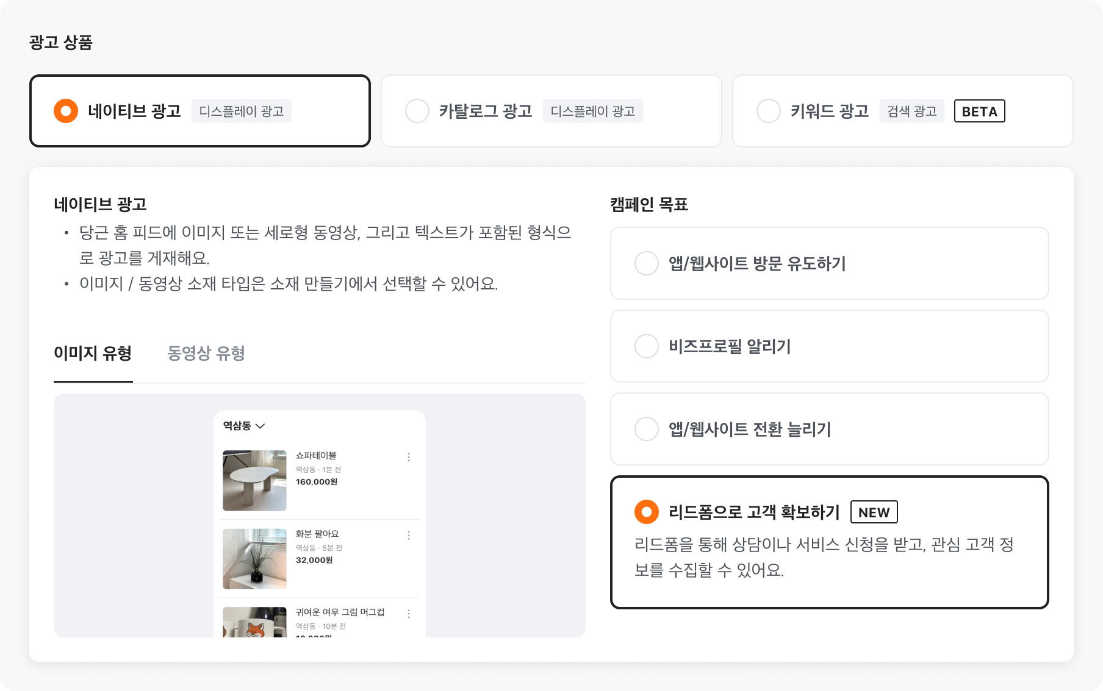Select 앱/웹사이트 방문 유도하기 campaign goal
The image size is (1103, 691).
pos(647,263)
